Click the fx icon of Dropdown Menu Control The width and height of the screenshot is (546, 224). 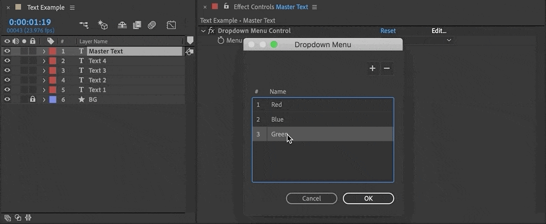(x=211, y=31)
